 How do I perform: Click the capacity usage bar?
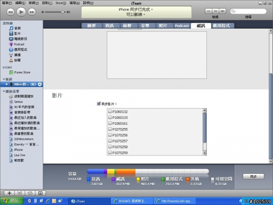(148, 171)
